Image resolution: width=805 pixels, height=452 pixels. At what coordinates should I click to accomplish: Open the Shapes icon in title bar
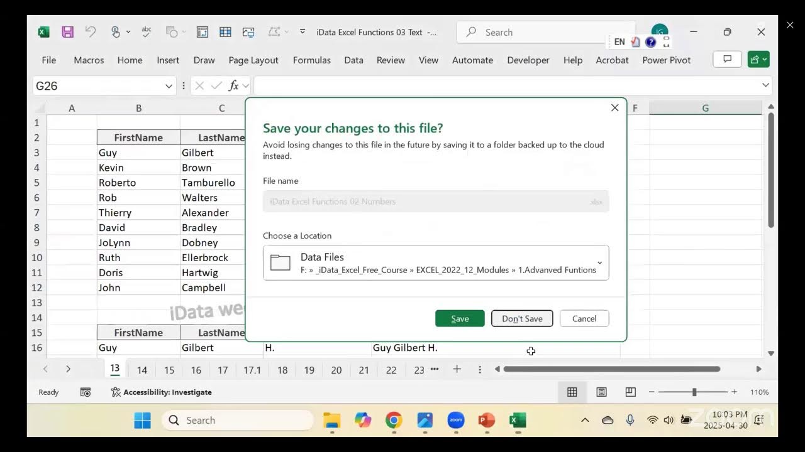(171, 32)
